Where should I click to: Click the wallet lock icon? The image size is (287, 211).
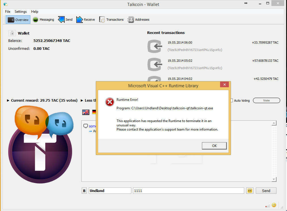(x=12, y=33)
